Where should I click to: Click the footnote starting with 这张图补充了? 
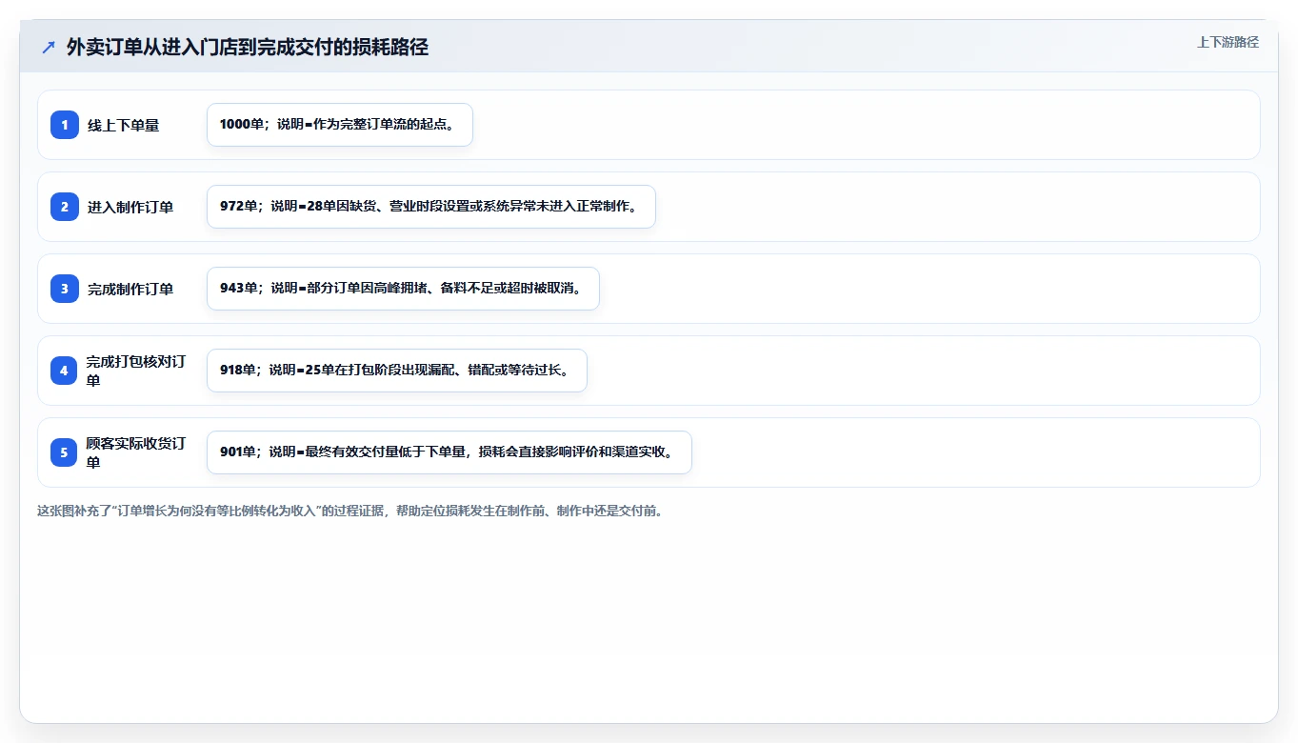coord(349,511)
